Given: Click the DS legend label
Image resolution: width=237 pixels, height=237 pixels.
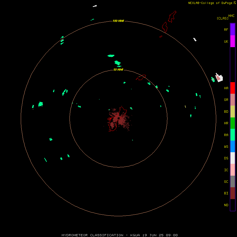Looking at the screenshot, I should click(x=226, y=158).
